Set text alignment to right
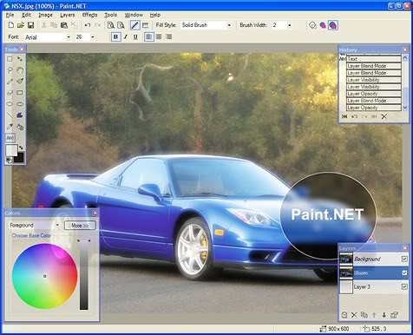Image resolution: width=413 pixels, height=335 pixels. click(x=169, y=36)
